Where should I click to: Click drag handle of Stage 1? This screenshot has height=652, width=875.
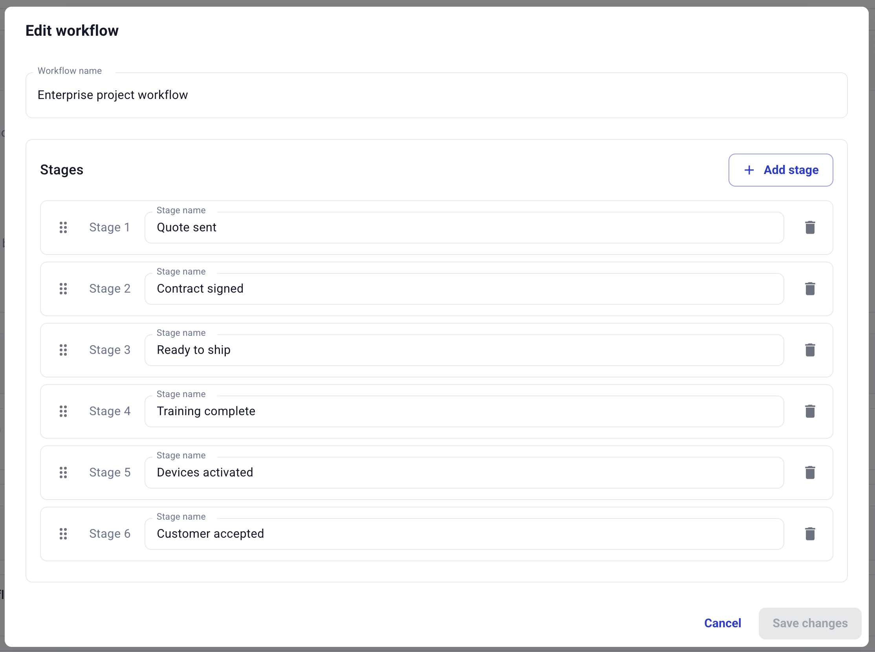63,227
